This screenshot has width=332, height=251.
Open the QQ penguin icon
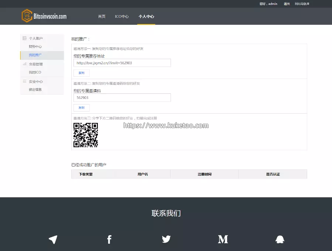point(280,240)
